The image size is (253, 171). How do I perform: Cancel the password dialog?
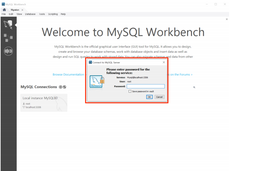(x=159, y=97)
